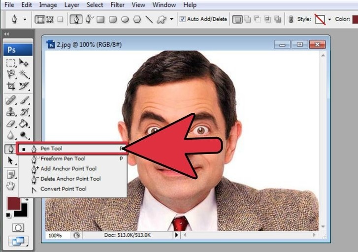Select the Dodge tool
Viewport: 358px width, 252px height.
tap(24, 135)
